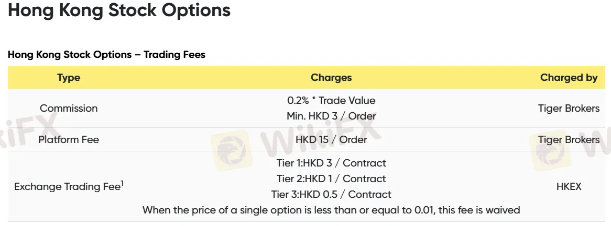Select the "Type" column header
Screen dimensions: 611x226
coord(69,78)
